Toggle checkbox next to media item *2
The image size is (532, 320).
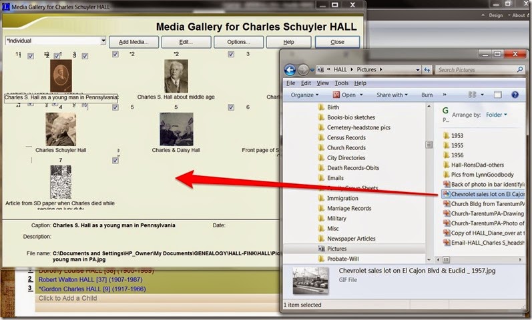point(115,54)
